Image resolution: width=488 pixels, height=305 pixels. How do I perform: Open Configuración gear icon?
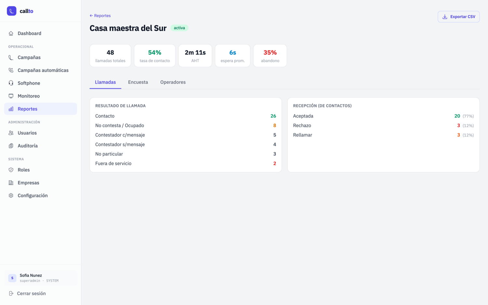coord(11,196)
